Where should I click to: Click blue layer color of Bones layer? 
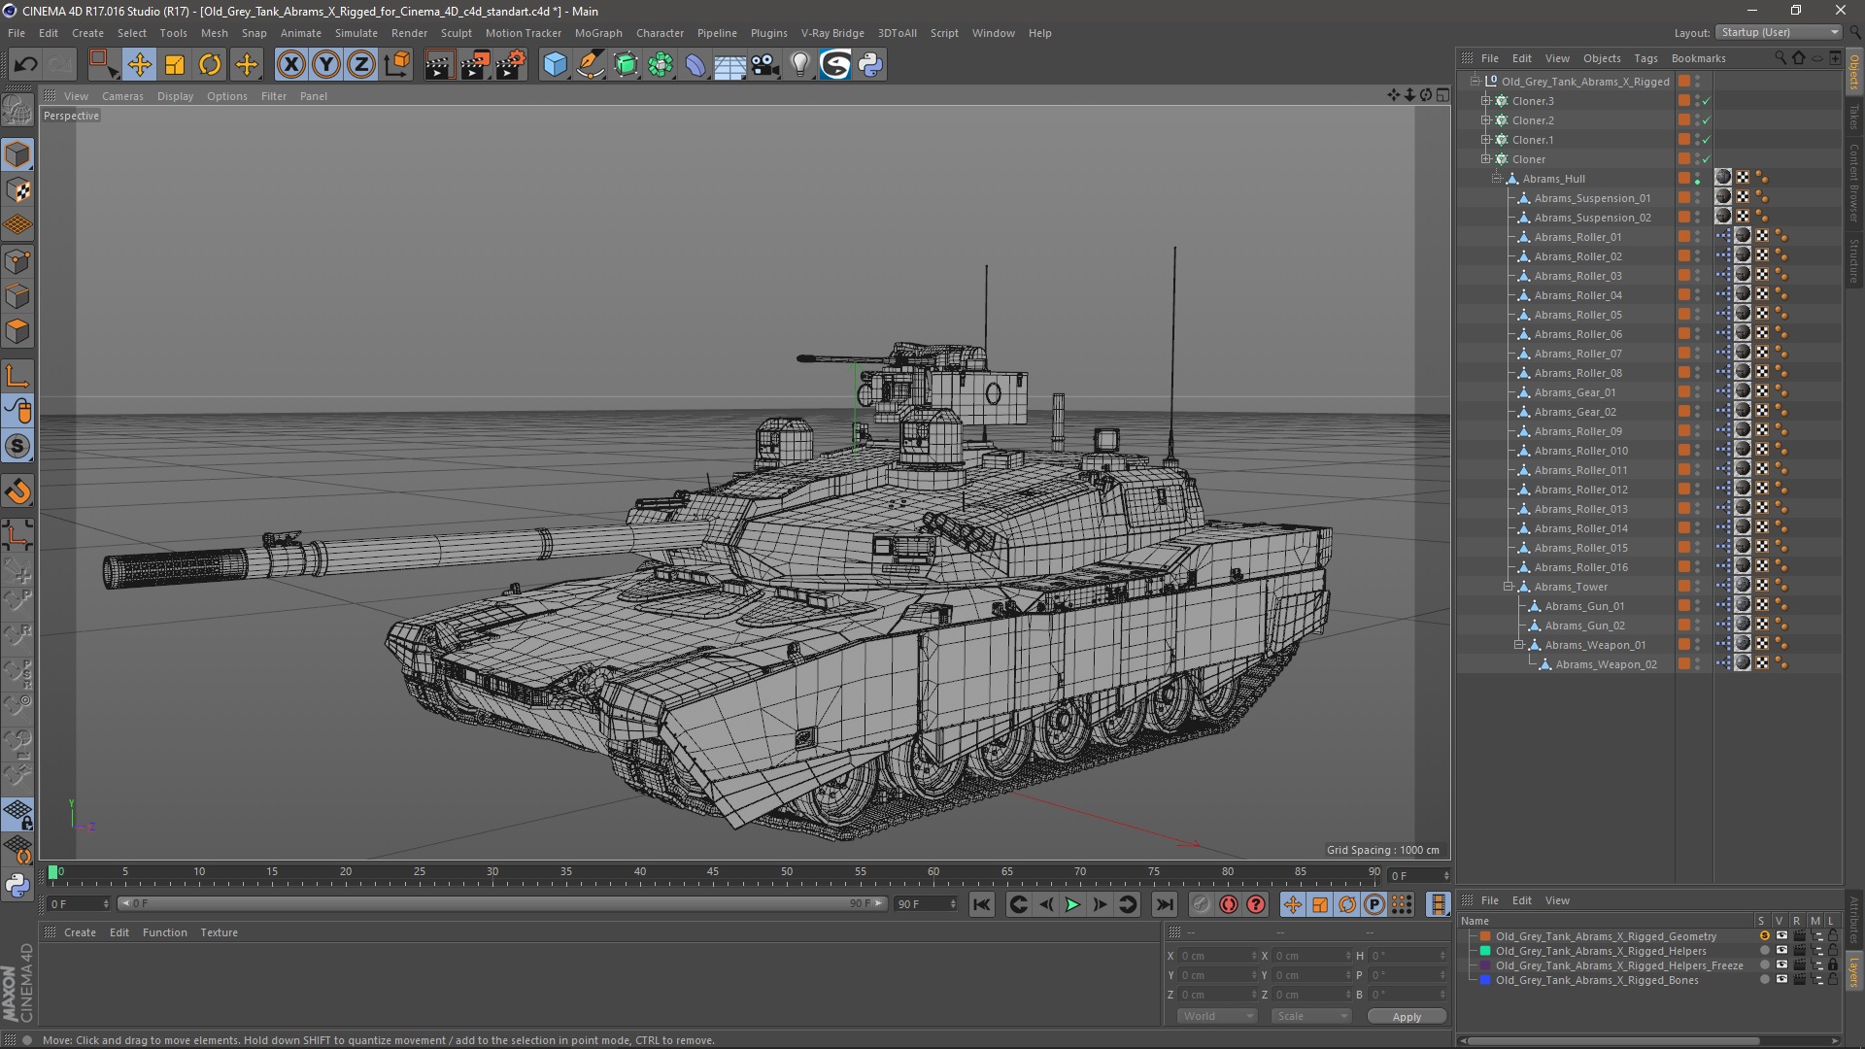point(1485,980)
